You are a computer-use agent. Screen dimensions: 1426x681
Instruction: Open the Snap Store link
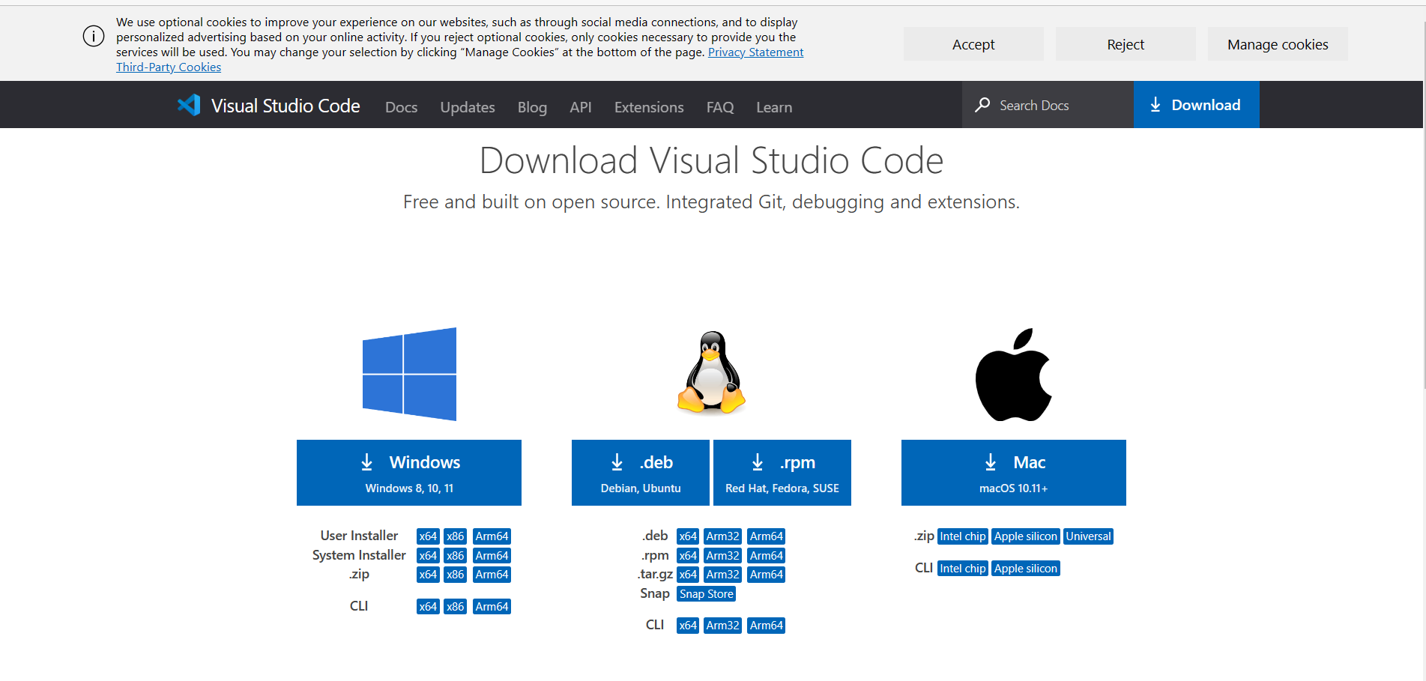(707, 594)
